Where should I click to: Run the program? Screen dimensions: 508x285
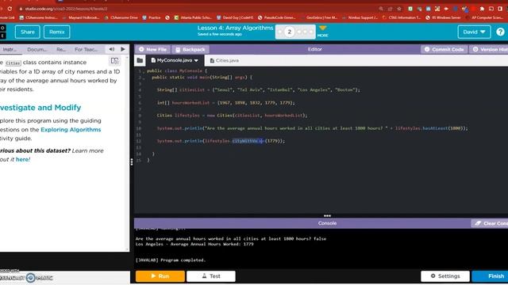pyautogui.click(x=160, y=276)
